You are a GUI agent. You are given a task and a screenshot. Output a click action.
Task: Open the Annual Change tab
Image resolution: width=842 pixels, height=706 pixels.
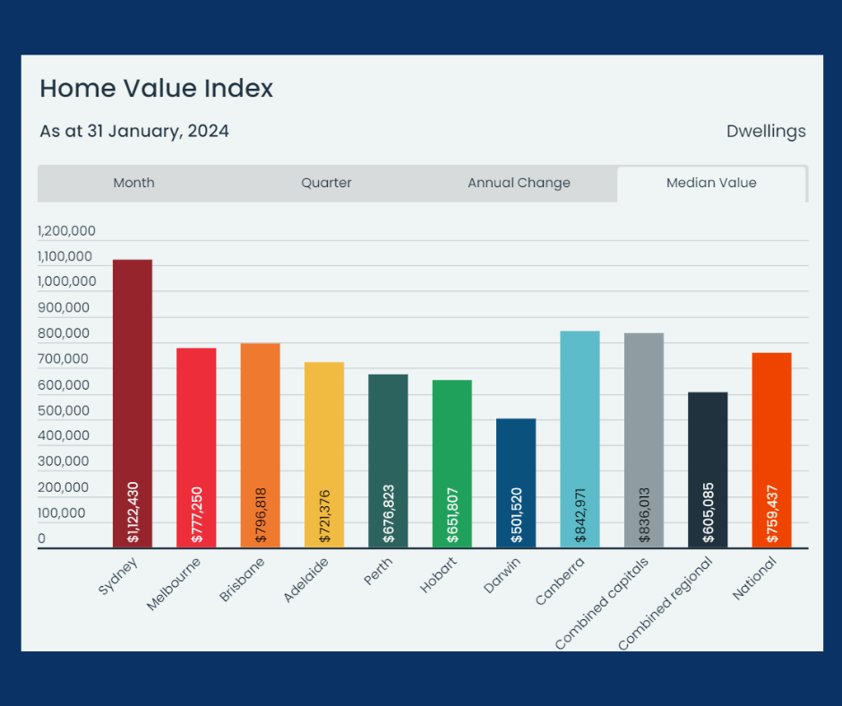point(519,183)
